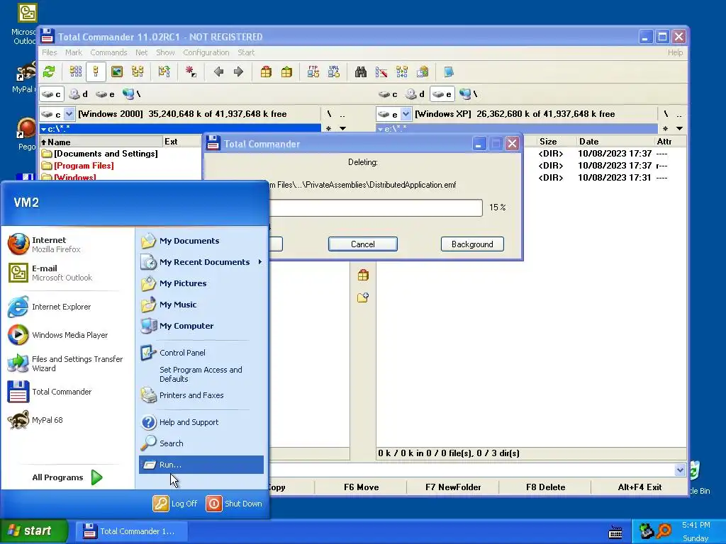Launch Mozilla Firefox from Start menu
The height and width of the screenshot is (544, 726).
click(x=67, y=244)
